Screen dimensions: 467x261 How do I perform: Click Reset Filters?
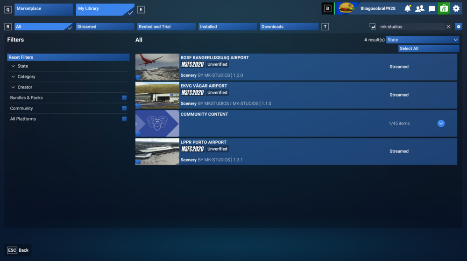click(68, 57)
